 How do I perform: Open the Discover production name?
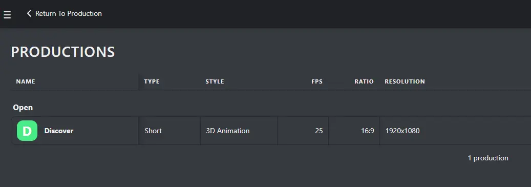(58, 131)
